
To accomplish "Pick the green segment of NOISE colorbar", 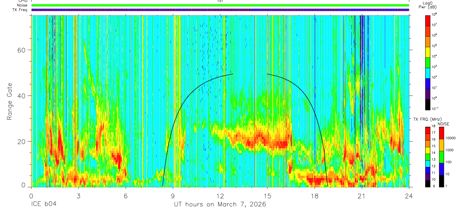I will pos(441,157).
